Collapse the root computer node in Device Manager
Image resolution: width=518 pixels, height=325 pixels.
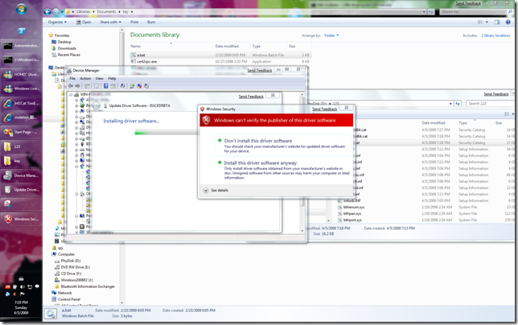pos(71,95)
